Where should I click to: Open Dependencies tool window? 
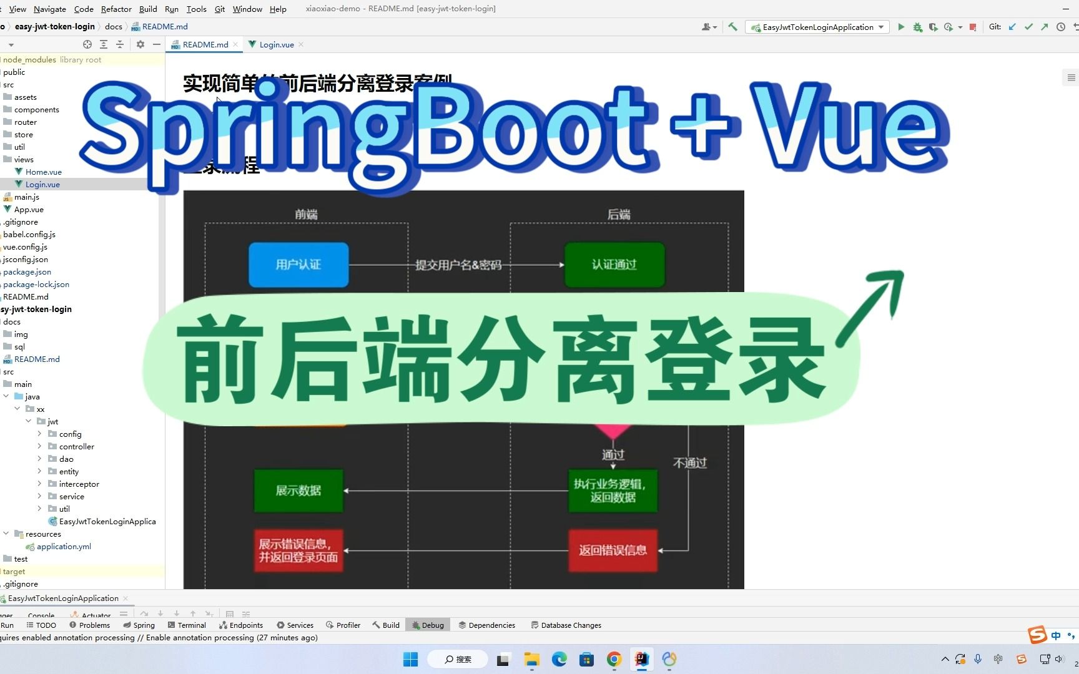(486, 625)
